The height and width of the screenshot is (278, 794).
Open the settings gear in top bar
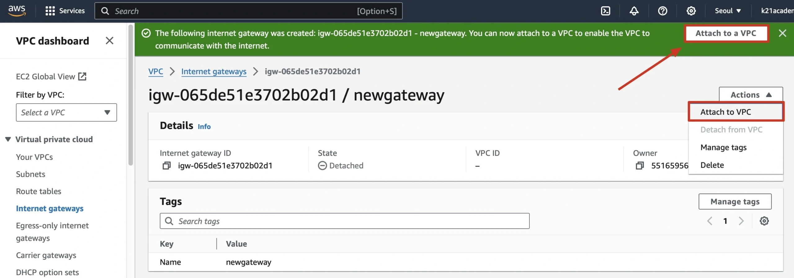[x=691, y=11]
